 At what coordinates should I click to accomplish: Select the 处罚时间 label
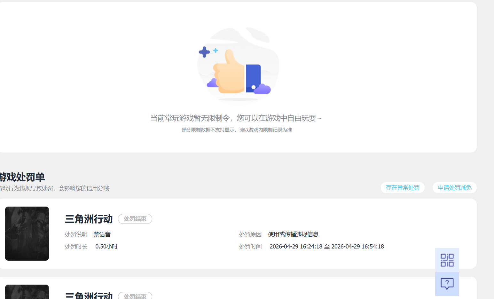250,247
